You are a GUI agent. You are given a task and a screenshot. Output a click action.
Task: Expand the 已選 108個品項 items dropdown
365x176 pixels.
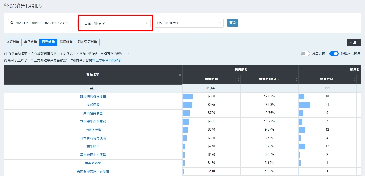click(x=189, y=23)
